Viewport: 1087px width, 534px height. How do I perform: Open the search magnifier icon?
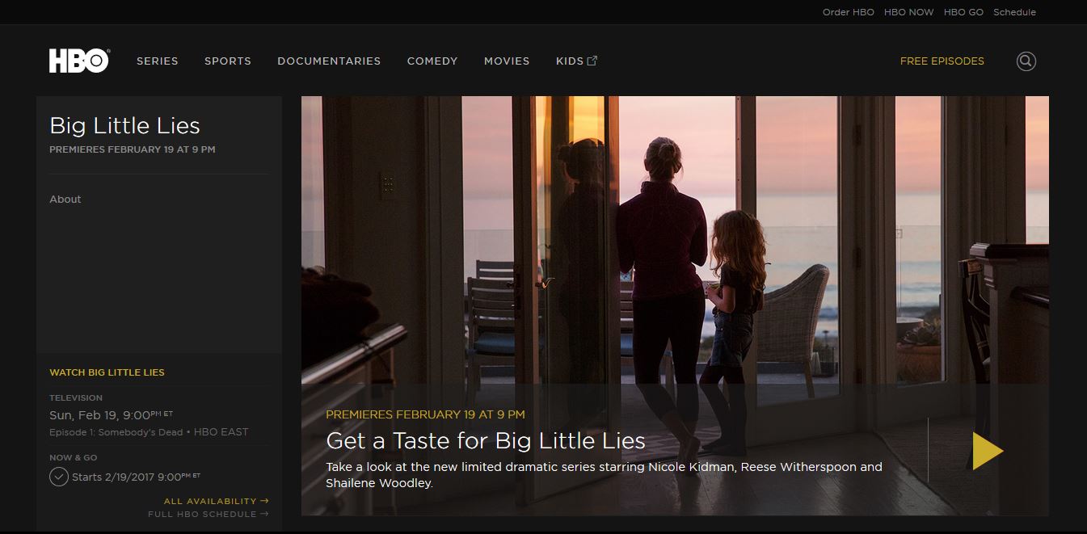click(x=1026, y=61)
